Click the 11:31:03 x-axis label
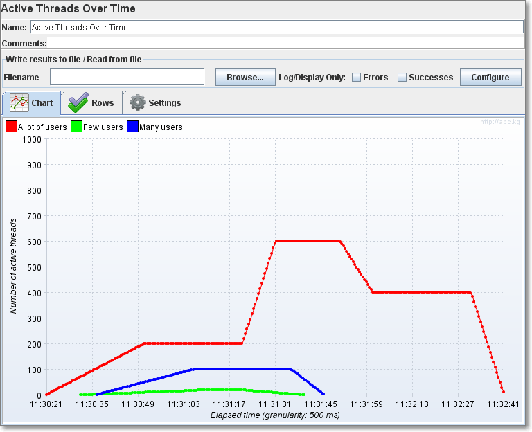Screen dimensions: 532x432 click(x=184, y=404)
